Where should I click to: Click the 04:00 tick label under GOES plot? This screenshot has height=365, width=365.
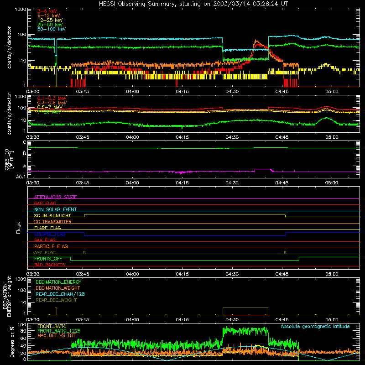[x=132, y=183]
